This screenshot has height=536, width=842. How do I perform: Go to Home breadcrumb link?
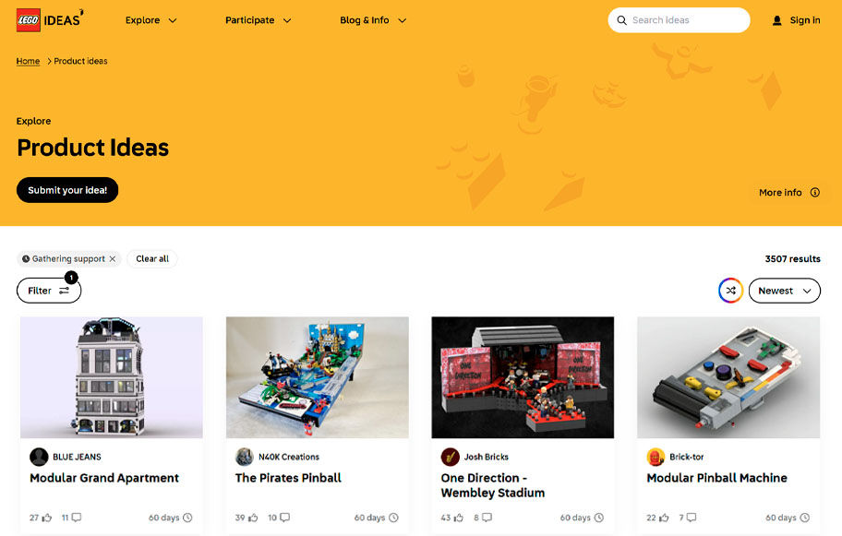pos(28,61)
